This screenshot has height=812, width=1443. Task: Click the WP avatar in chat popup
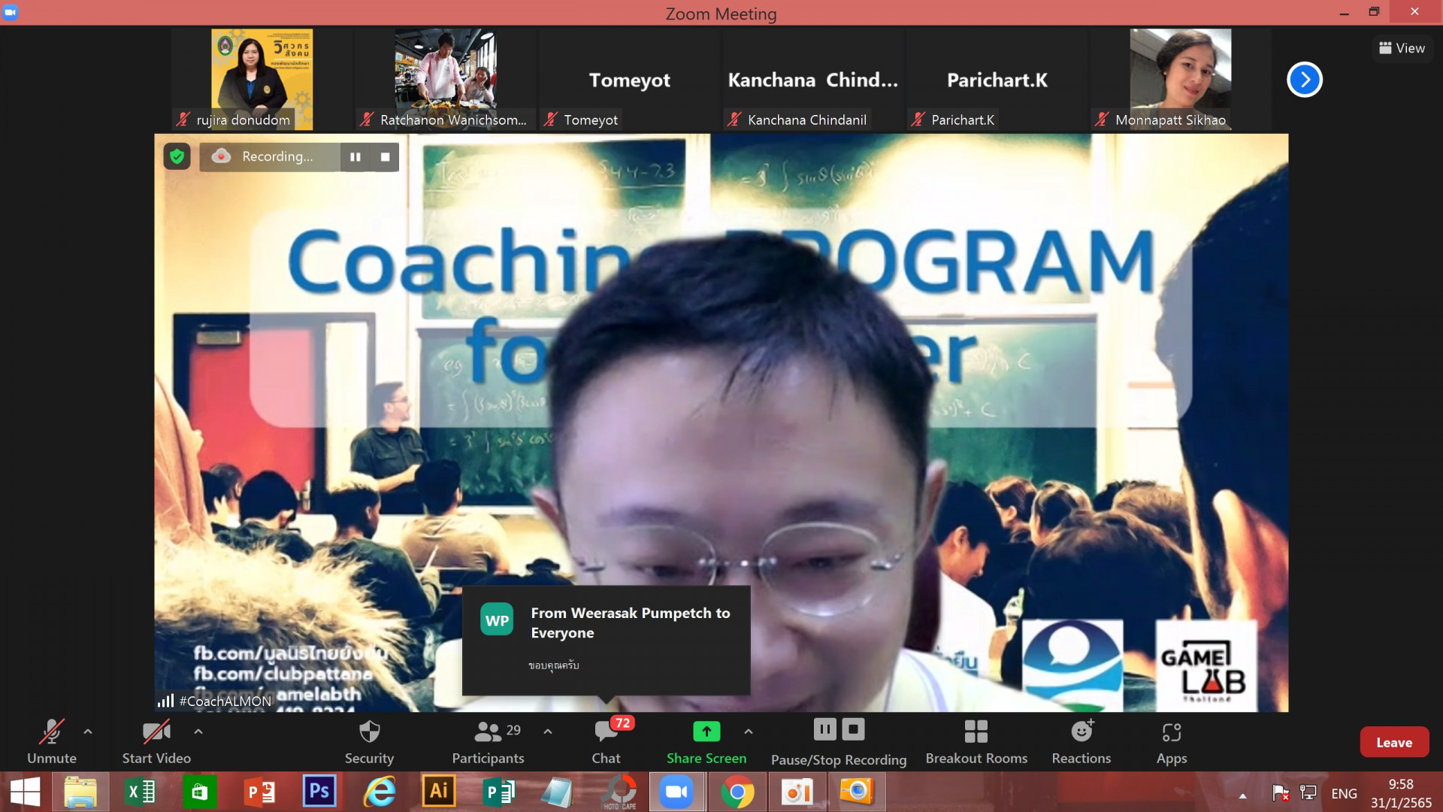(497, 620)
